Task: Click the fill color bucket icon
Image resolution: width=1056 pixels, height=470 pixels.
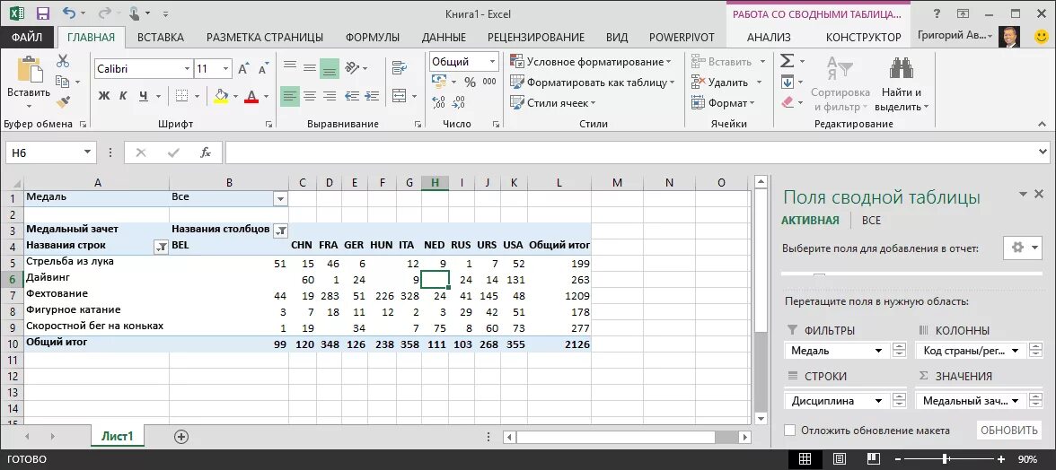Action: 221,96
